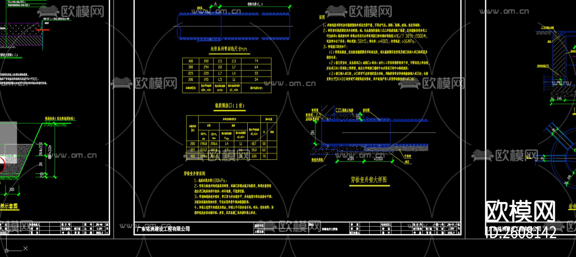The width and height of the screenshot is (576, 257).
Task: Click the 'emin' header cell upper table
Action: (x=220, y=90)
